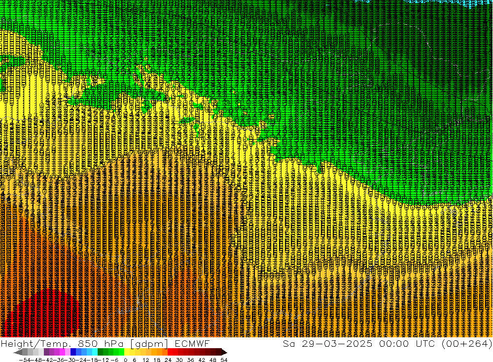Click the '-30' legend label
Screen dimensions: 493x362
(x=70, y=360)
